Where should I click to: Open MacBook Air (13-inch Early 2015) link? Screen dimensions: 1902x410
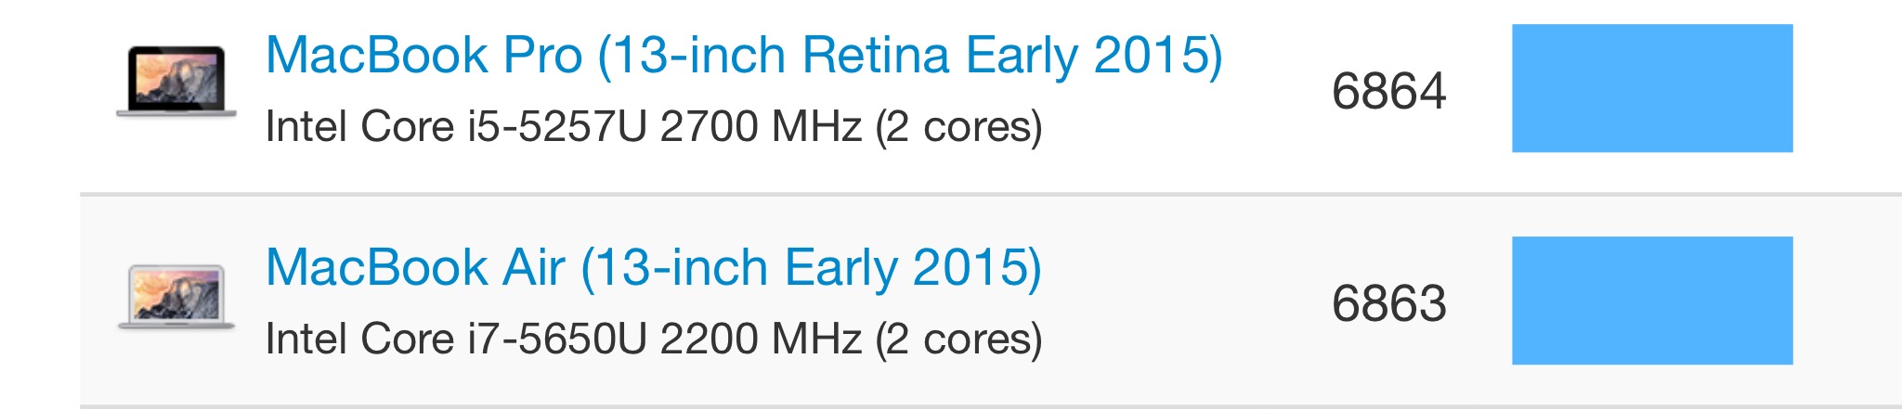point(653,268)
